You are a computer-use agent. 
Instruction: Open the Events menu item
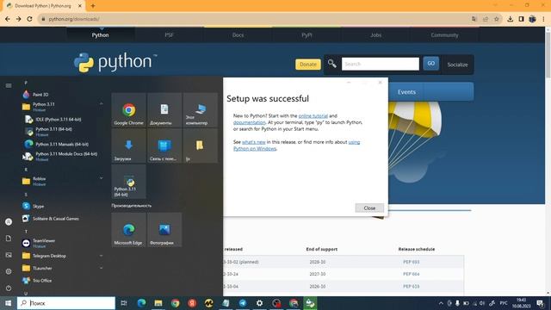pyautogui.click(x=406, y=92)
